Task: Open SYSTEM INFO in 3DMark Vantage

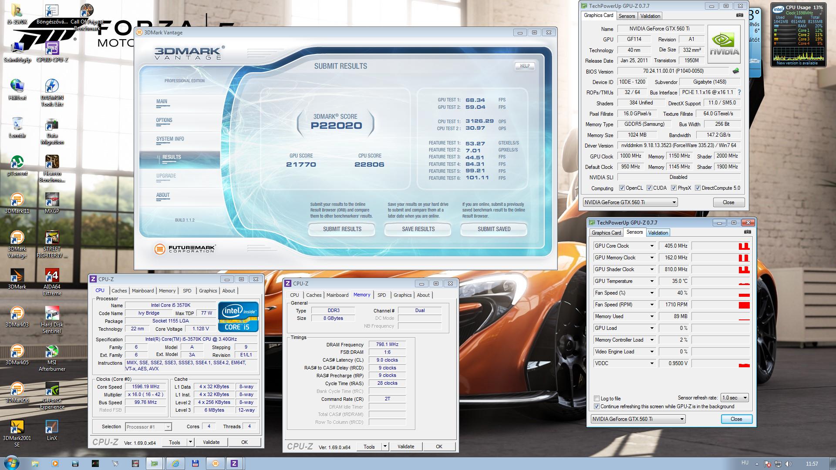Action: click(170, 139)
